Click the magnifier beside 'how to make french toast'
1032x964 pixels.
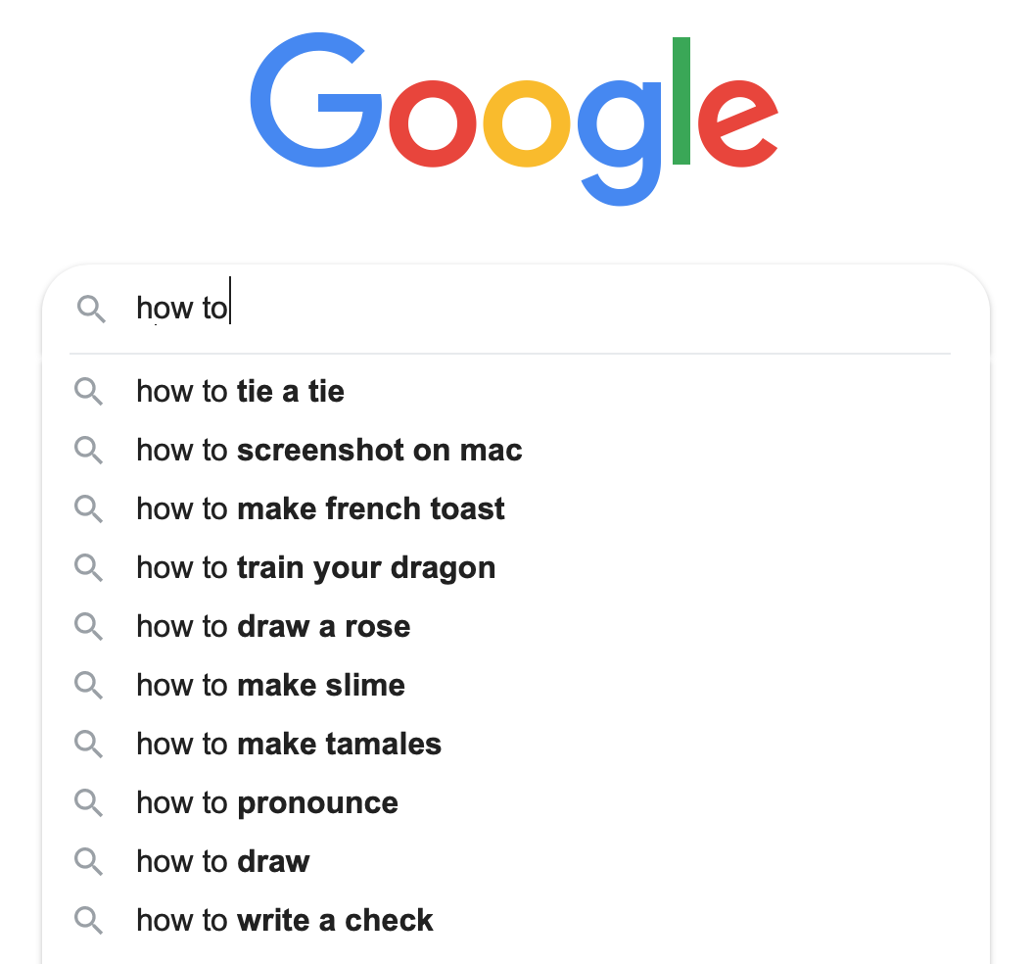pyautogui.click(x=88, y=509)
